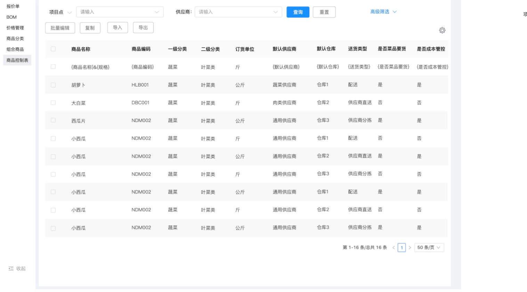Screen dimensions: 527x292
Task: Check the 大白菜 row checkbox
Action: 53,103
